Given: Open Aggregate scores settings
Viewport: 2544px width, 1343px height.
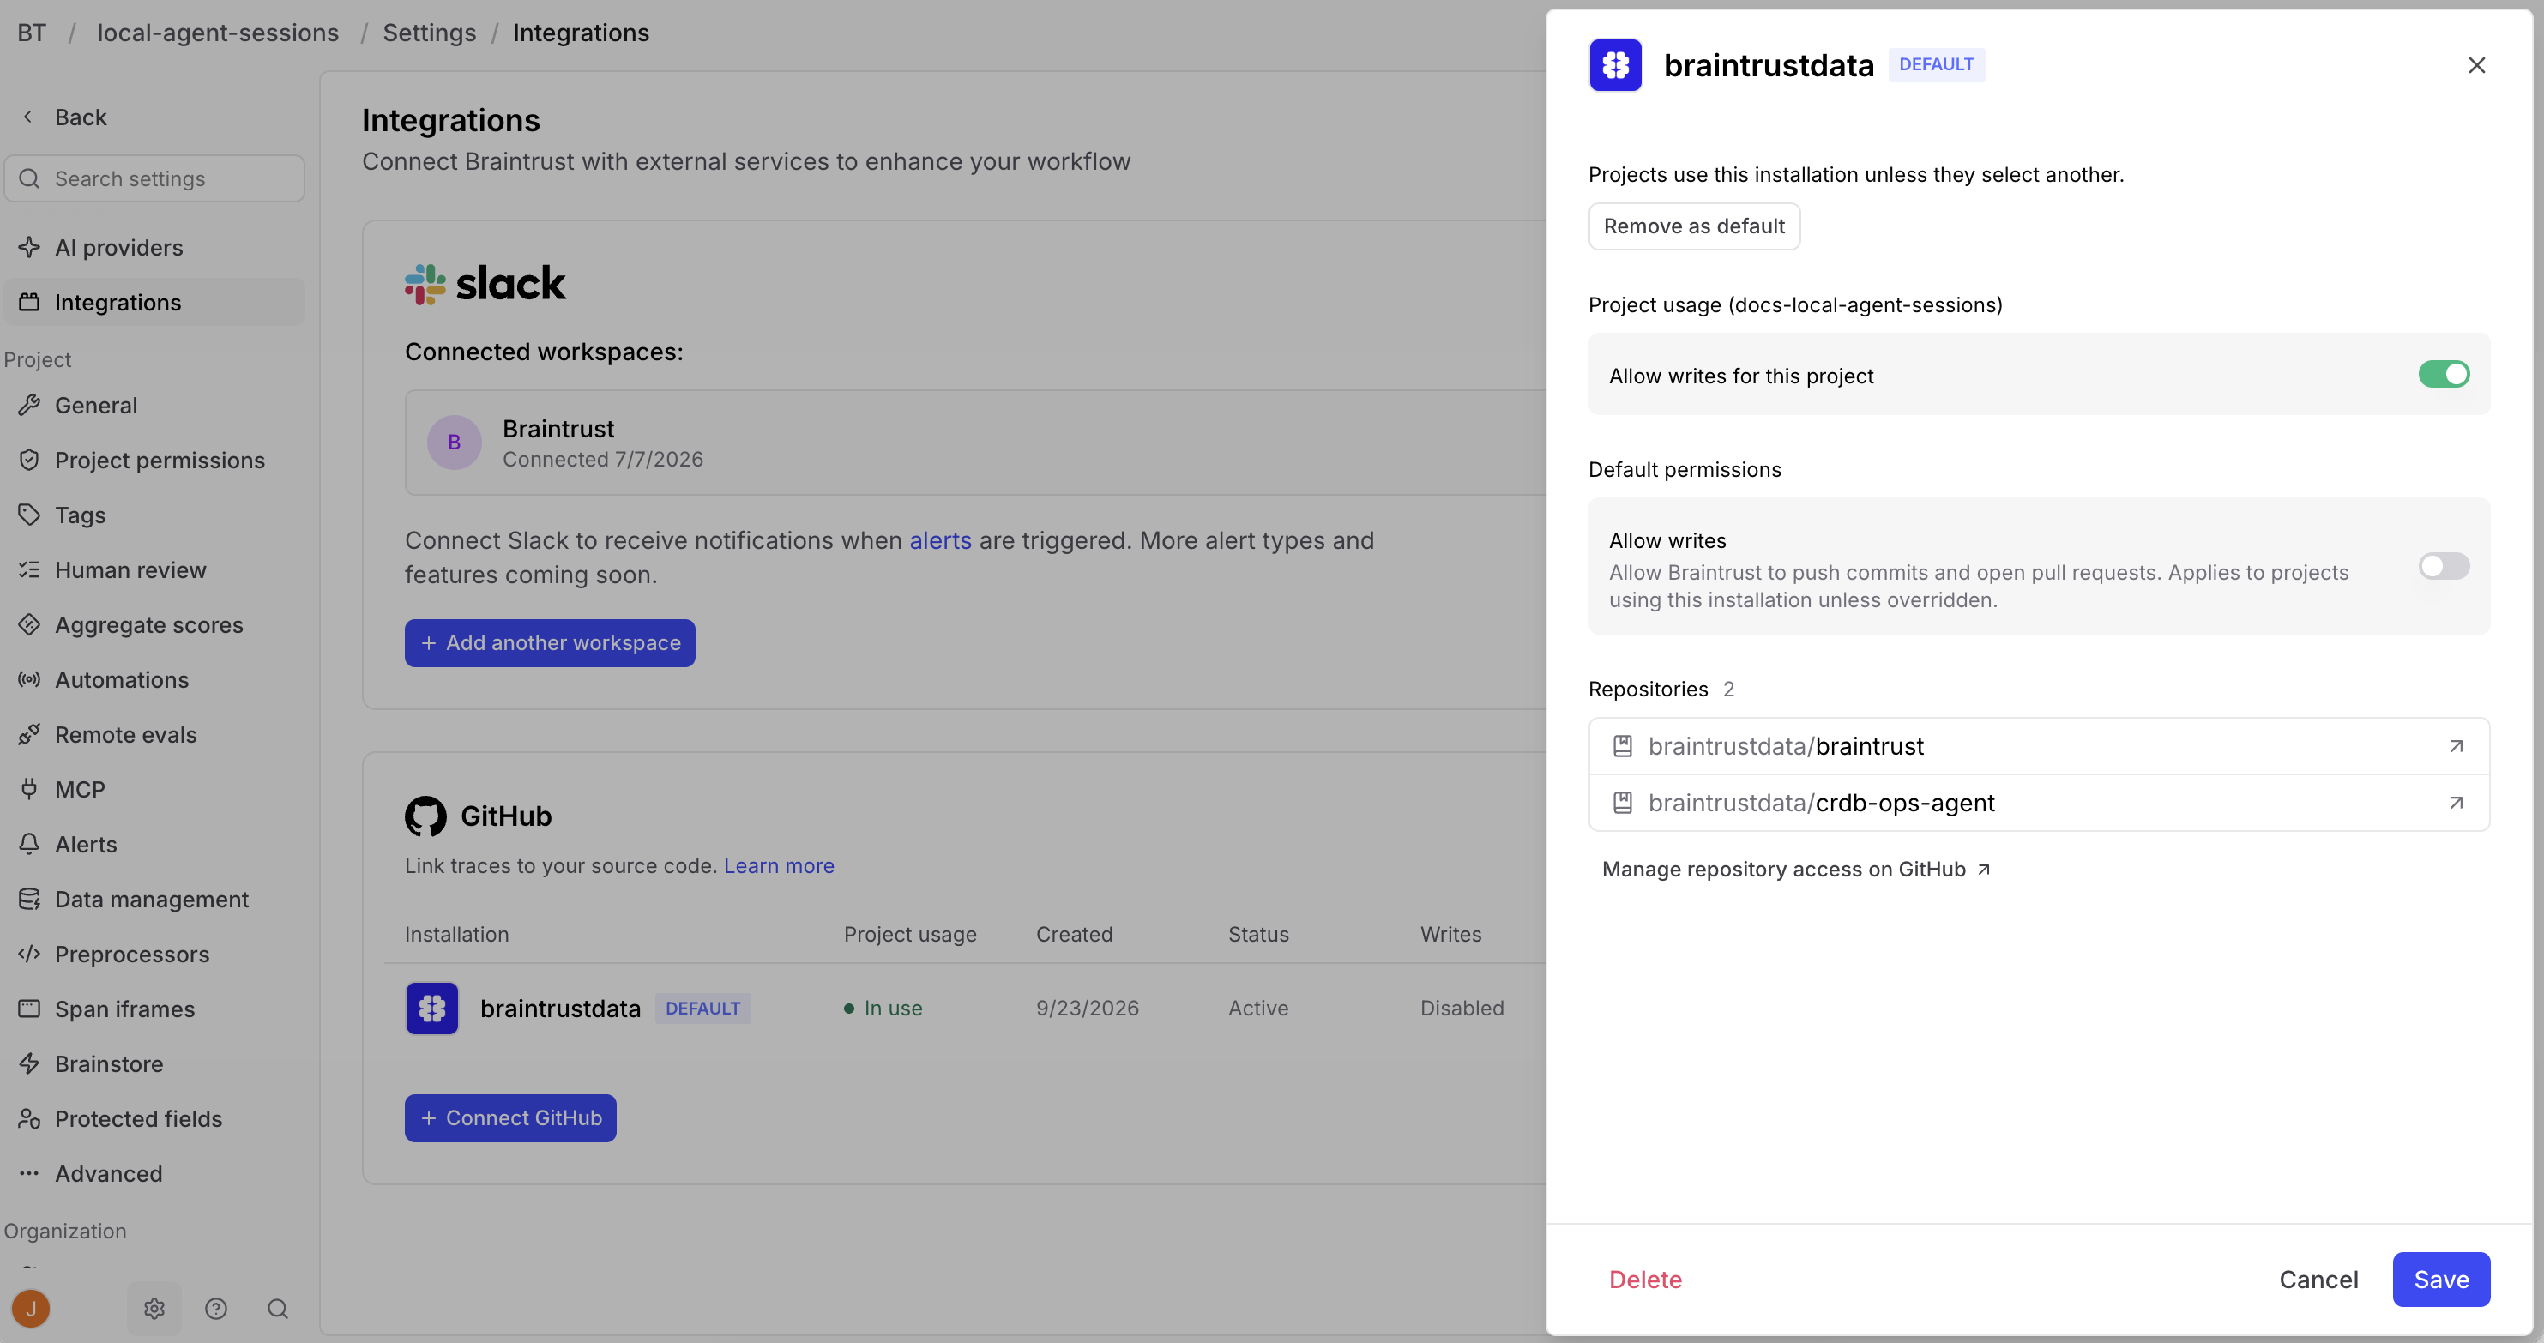Looking at the screenshot, I should (154, 625).
